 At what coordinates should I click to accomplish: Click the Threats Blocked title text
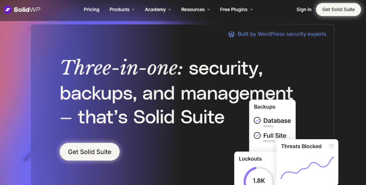[x=301, y=146]
